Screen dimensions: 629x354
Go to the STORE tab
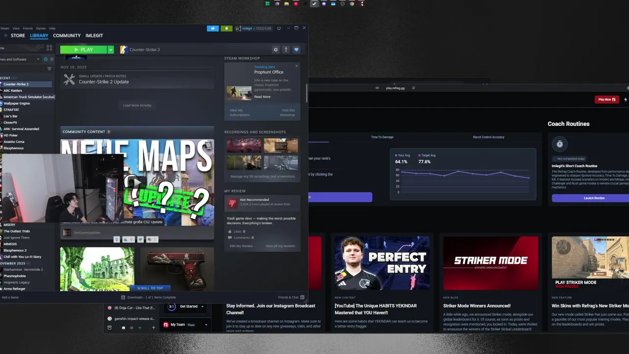coord(18,35)
